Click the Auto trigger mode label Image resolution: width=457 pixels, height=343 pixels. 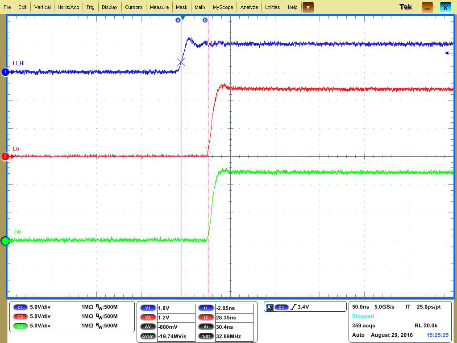[x=358, y=335]
